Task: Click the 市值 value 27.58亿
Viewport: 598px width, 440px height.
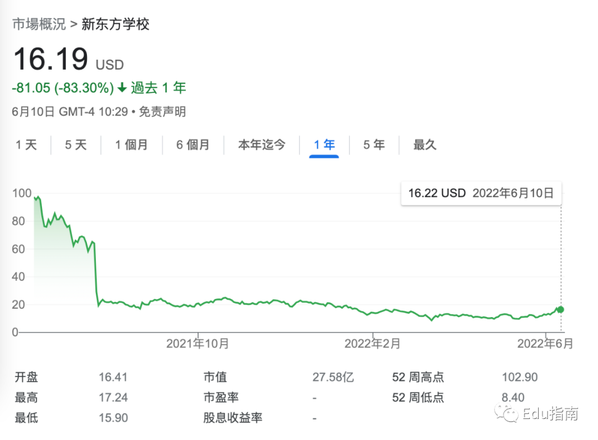Action: [333, 377]
